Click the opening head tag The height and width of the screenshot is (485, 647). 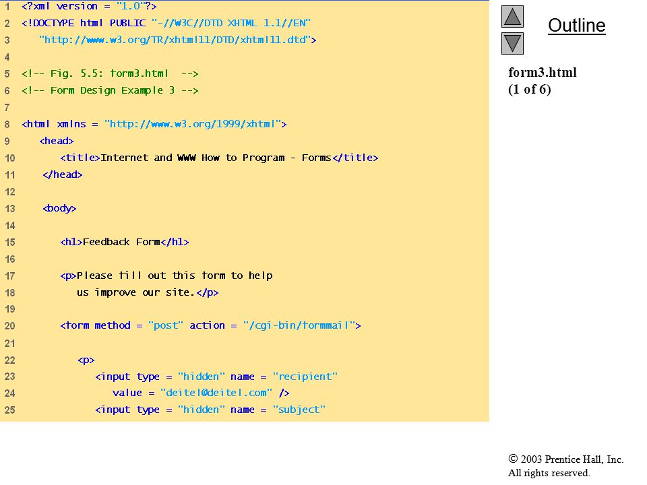coord(57,141)
